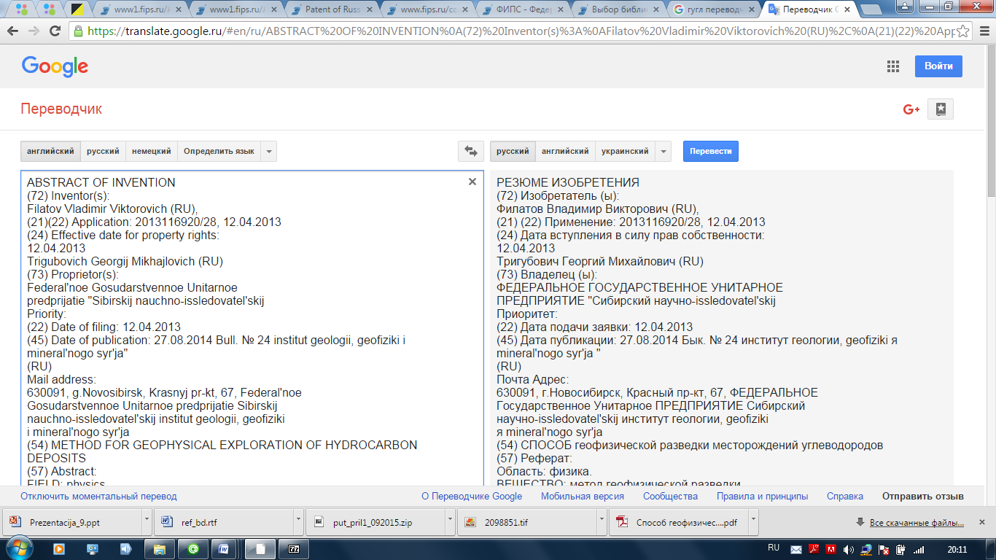Screen dimensions: 996x560
Task: Open the Windows Start button
Action: (18, 548)
